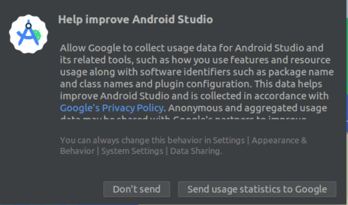
Task: Click the System Settings text in the hint
Action: click(132, 151)
